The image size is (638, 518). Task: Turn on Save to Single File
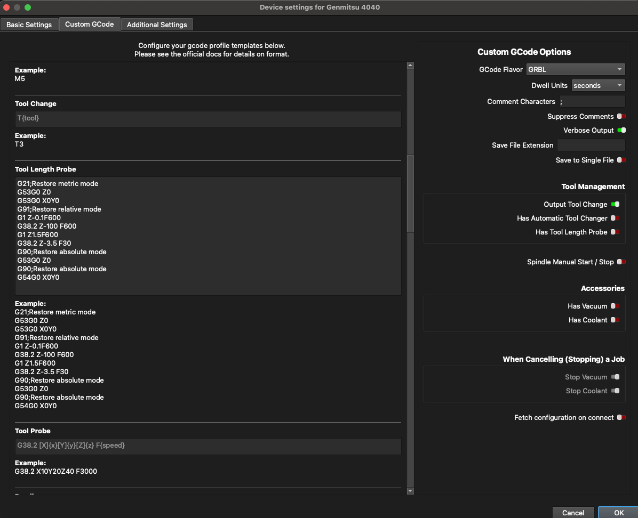coord(620,160)
